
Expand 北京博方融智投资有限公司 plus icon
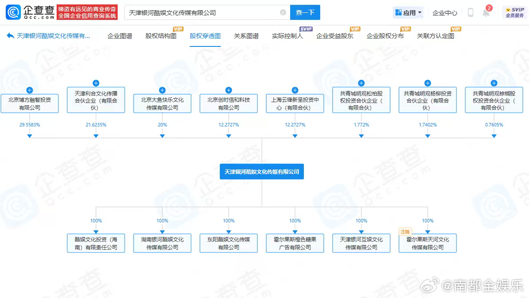pyautogui.click(x=30, y=90)
